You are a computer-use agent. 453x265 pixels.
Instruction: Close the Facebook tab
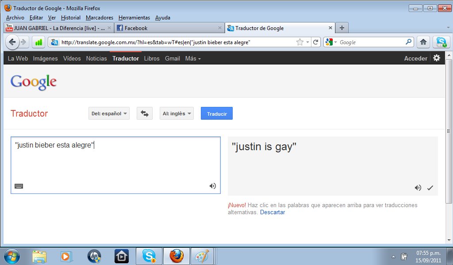click(219, 28)
